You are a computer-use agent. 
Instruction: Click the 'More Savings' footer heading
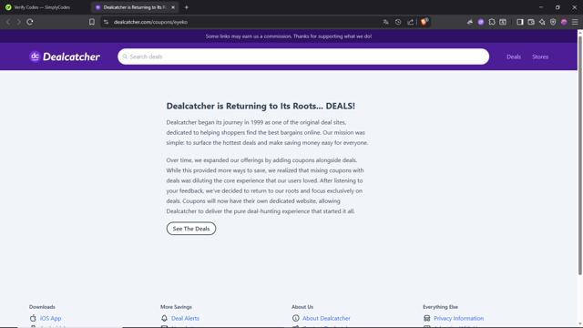pos(176,307)
